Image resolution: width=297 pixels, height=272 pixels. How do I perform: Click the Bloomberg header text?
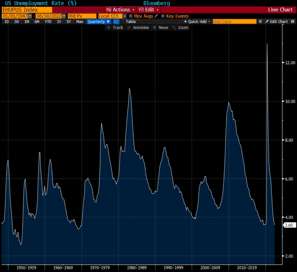point(156,3)
